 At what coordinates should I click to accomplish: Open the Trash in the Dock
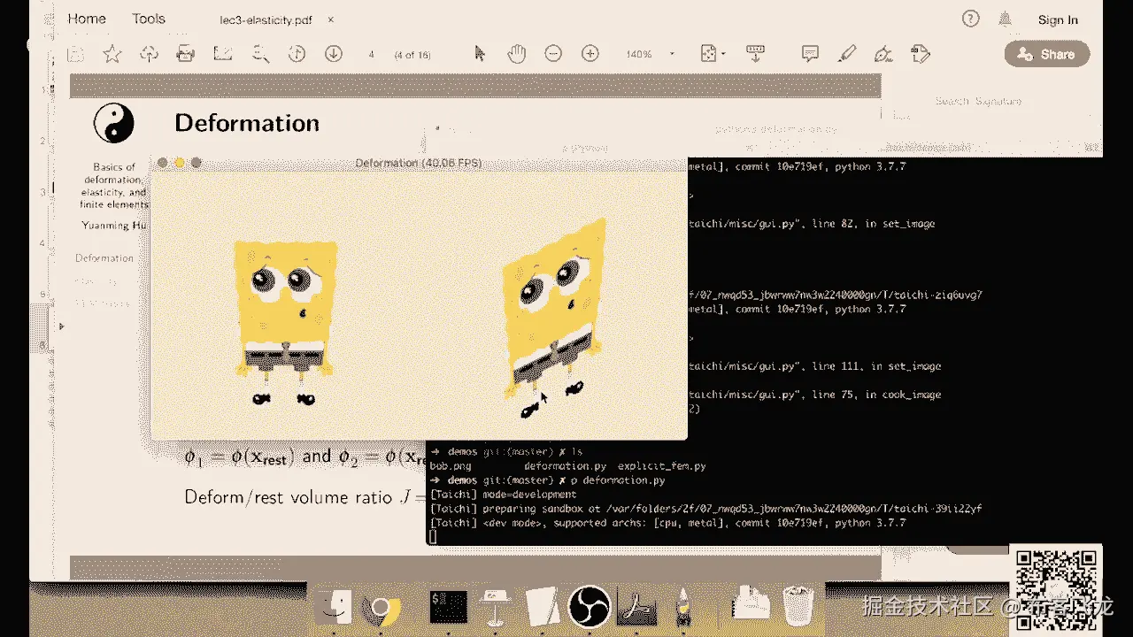point(798,607)
